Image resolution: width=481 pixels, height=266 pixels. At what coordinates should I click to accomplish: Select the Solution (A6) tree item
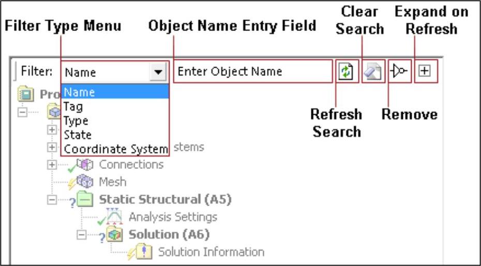point(169,234)
